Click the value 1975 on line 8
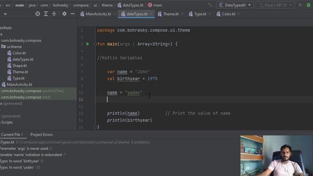The height and width of the screenshot is (176, 313). point(152,79)
